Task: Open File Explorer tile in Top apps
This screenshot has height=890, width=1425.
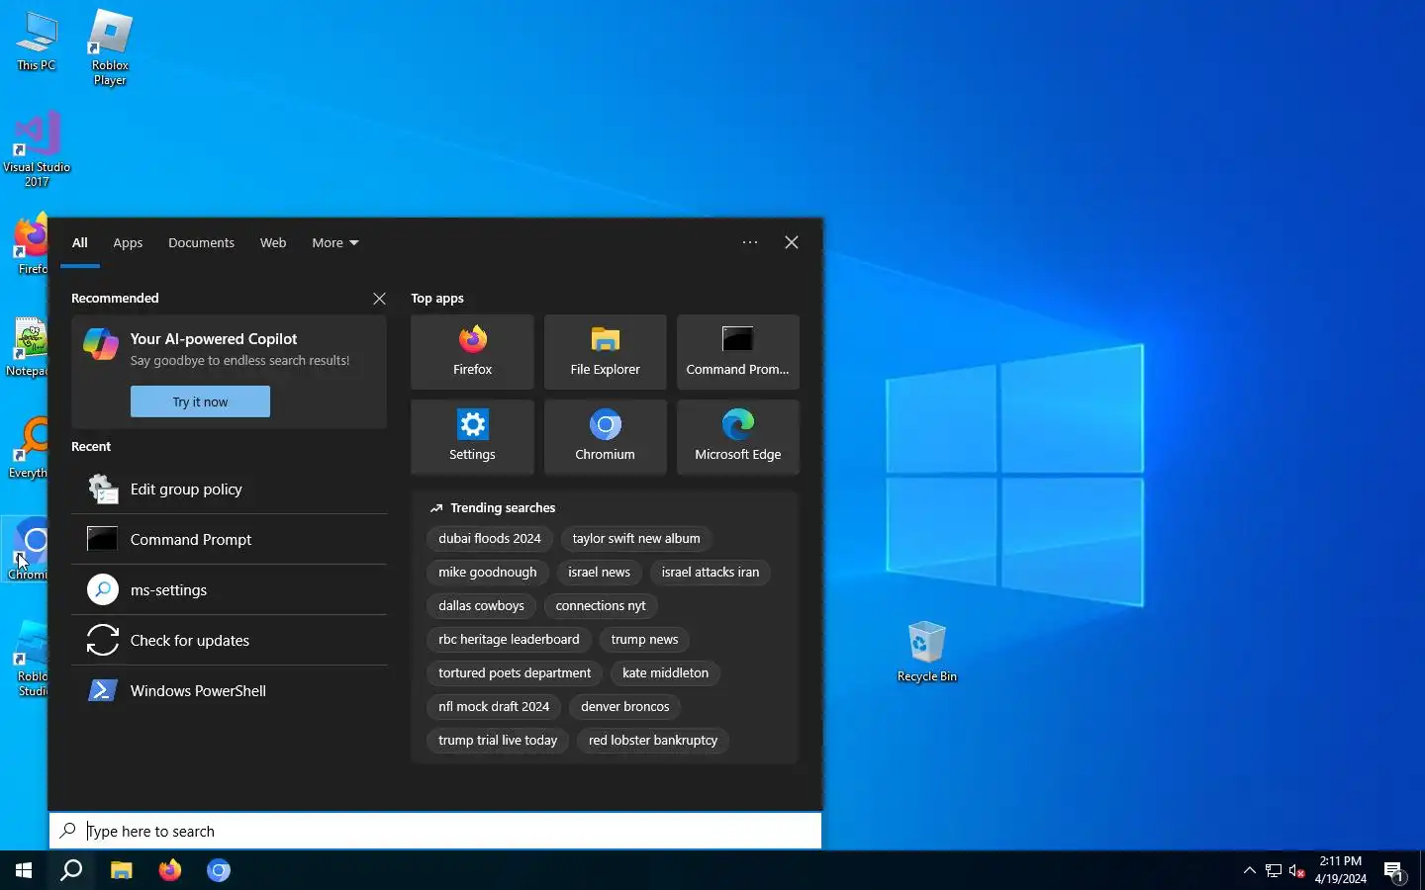Action: point(605,352)
